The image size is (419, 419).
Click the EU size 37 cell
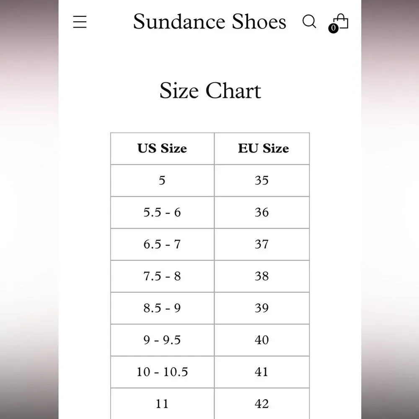(262, 244)
